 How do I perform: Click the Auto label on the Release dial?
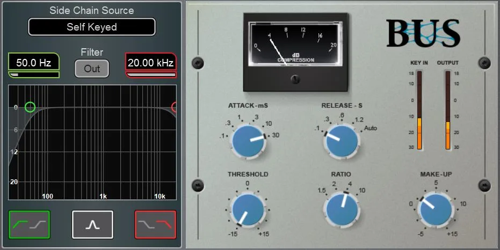coord(371,128)
